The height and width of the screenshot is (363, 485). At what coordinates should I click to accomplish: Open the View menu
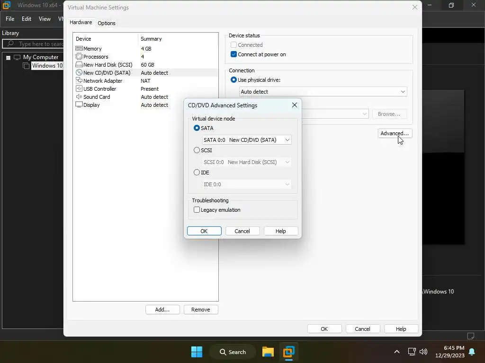coord(45,19)
